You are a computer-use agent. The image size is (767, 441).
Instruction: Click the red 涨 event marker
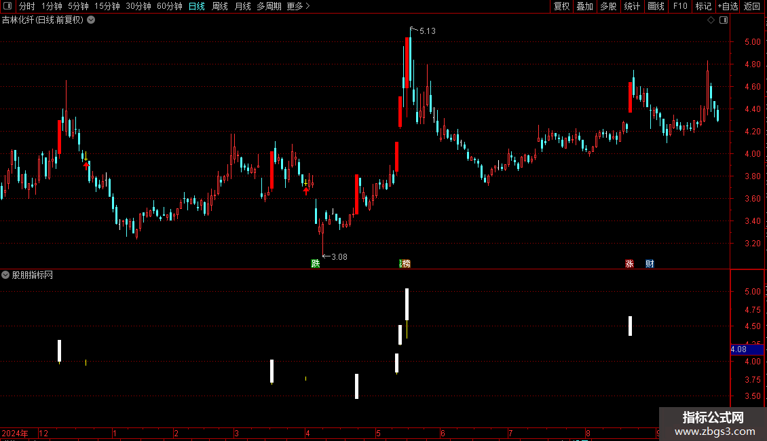click(629, 263)
